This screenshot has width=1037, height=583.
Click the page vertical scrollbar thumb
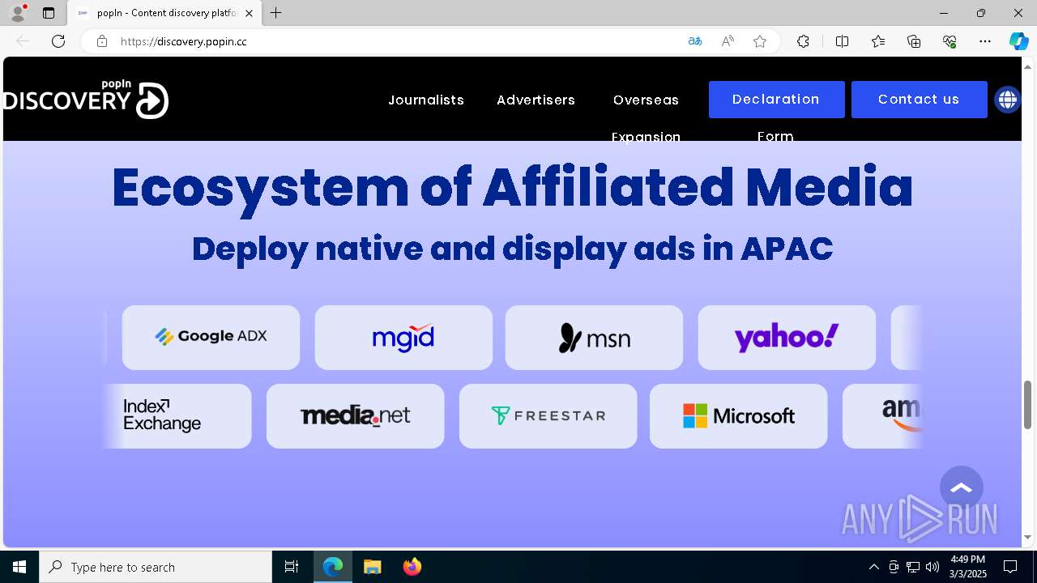coord(1028,403)
